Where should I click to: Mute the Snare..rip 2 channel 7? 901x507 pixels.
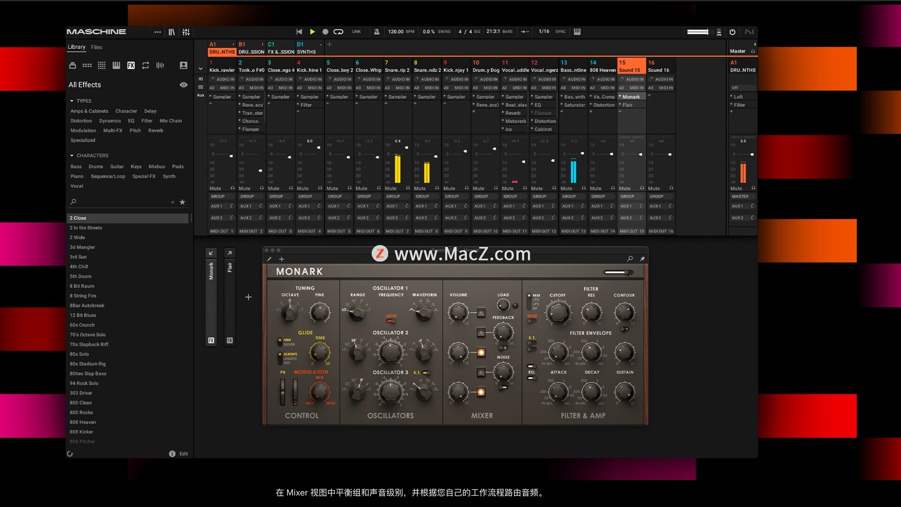click(x=391, y=188)
